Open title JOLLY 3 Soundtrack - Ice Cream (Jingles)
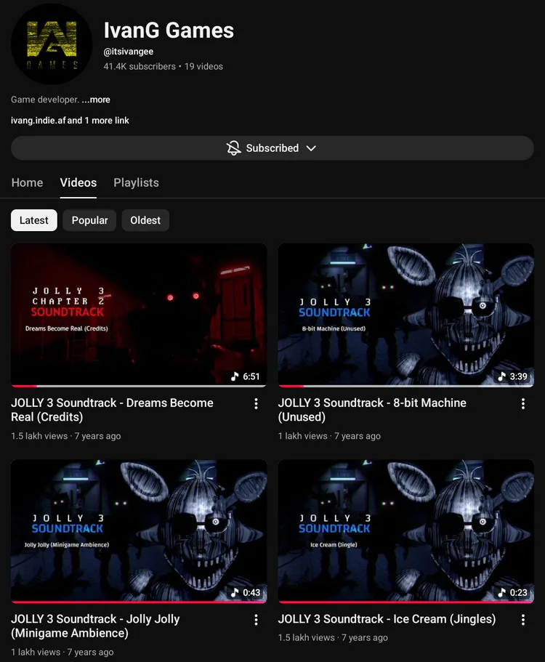 (387, 619)
